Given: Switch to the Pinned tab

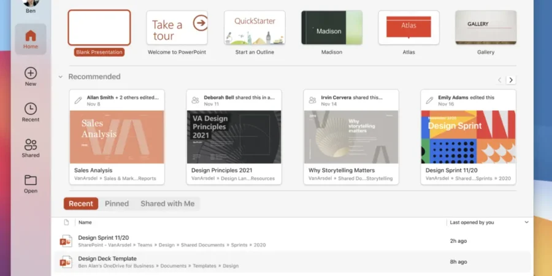Looking at the screenshot, I should pos(117,204).
